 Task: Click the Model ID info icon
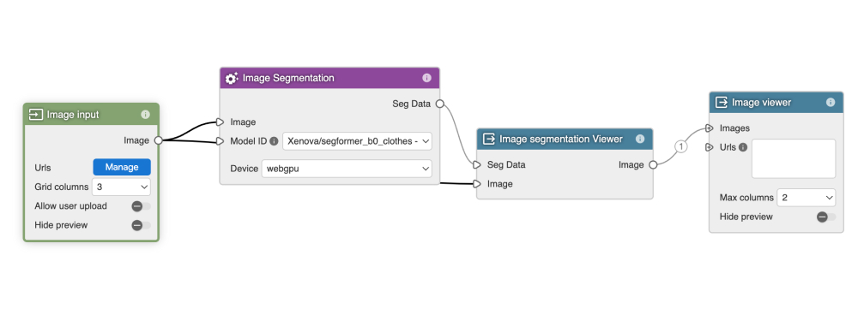coord(275,141)
